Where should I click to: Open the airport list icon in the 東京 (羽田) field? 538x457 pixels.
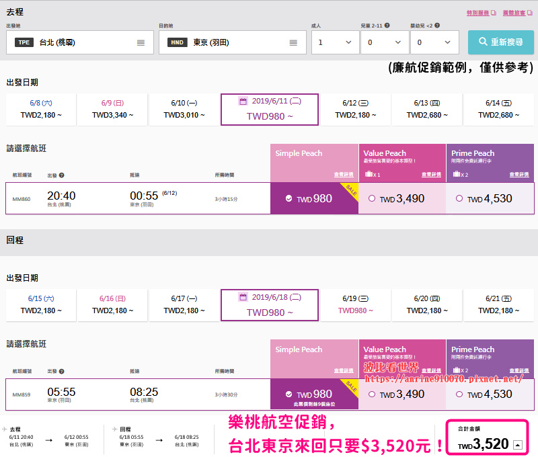pyautogui.click(x=293, y=42)
